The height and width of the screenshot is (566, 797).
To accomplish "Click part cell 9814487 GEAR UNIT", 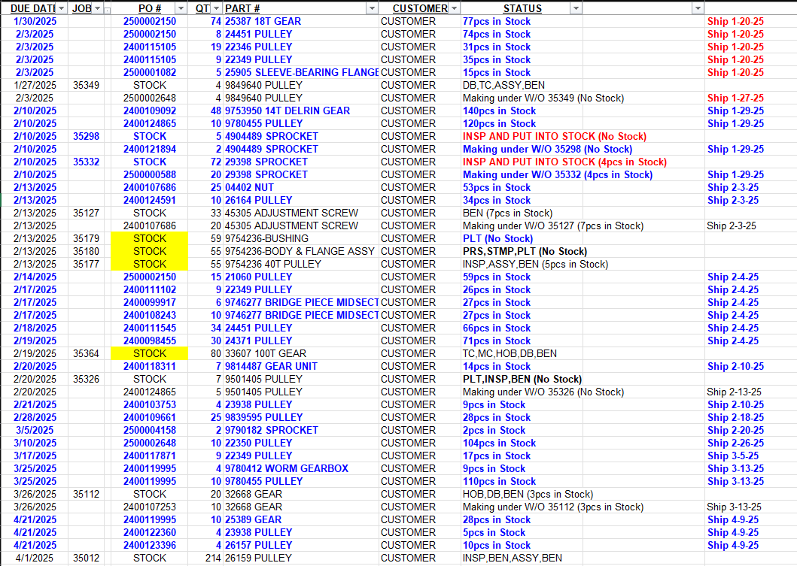I will [x=301, y=367].
